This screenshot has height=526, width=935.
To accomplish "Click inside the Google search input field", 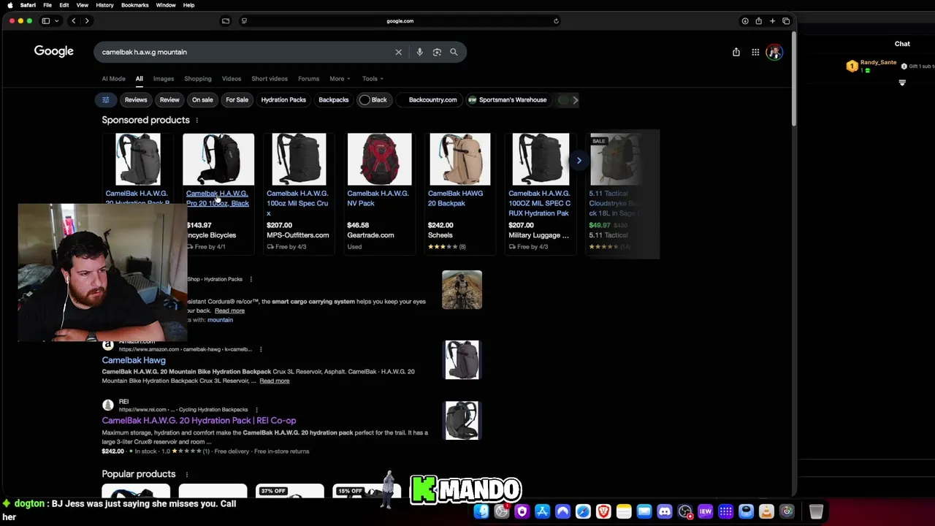I will 245,52.
